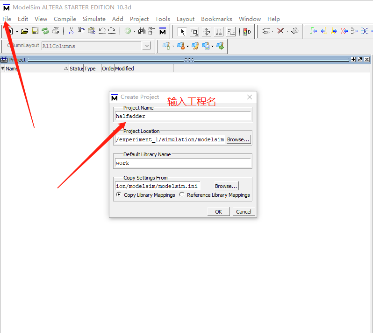Click the Default Library Name work field
Image resolution: width=373 pixels, height=333 pixels.
(x=183, y=163)
